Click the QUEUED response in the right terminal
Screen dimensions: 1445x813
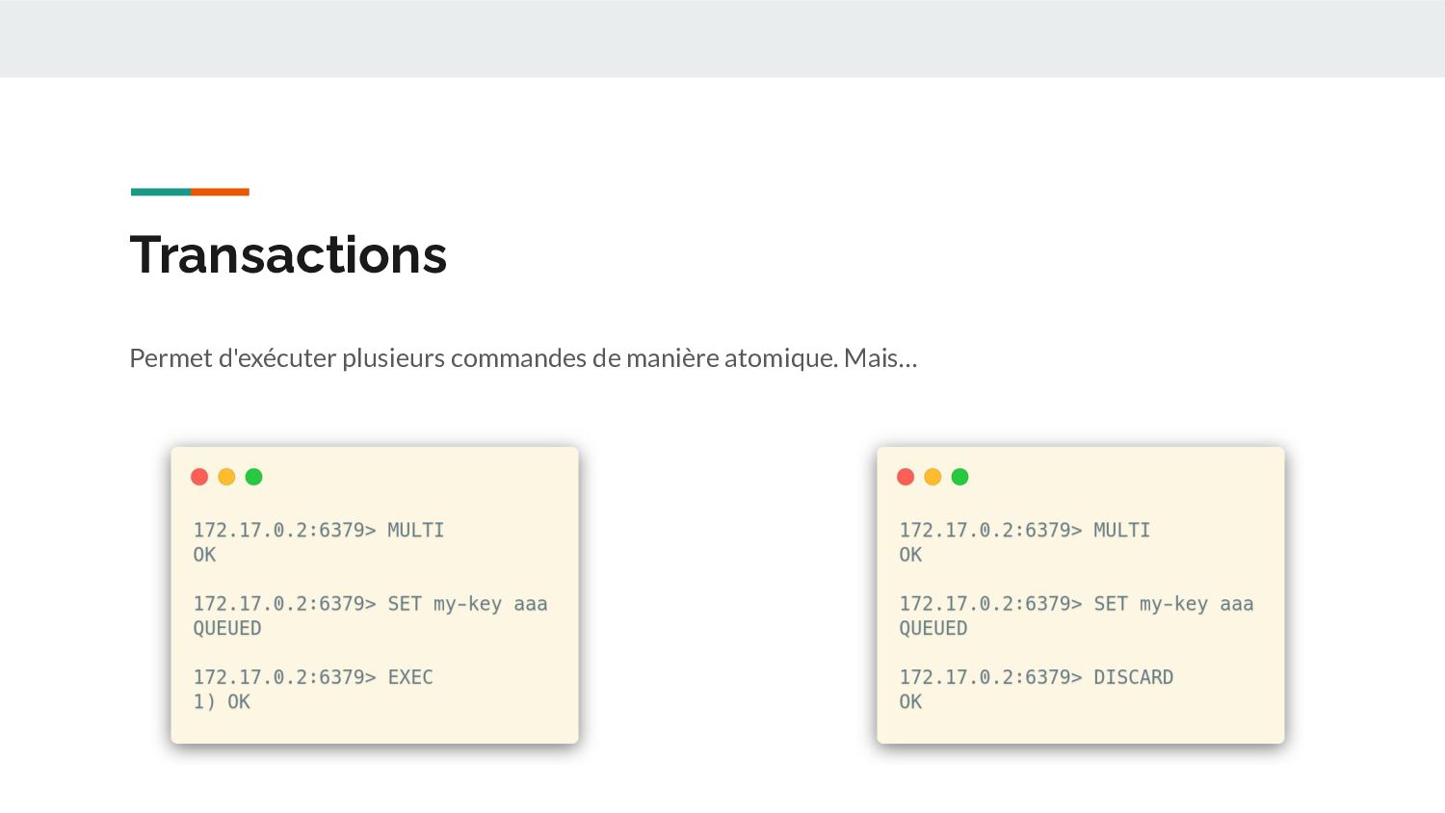pyautogui.click(x=933, y=628)
